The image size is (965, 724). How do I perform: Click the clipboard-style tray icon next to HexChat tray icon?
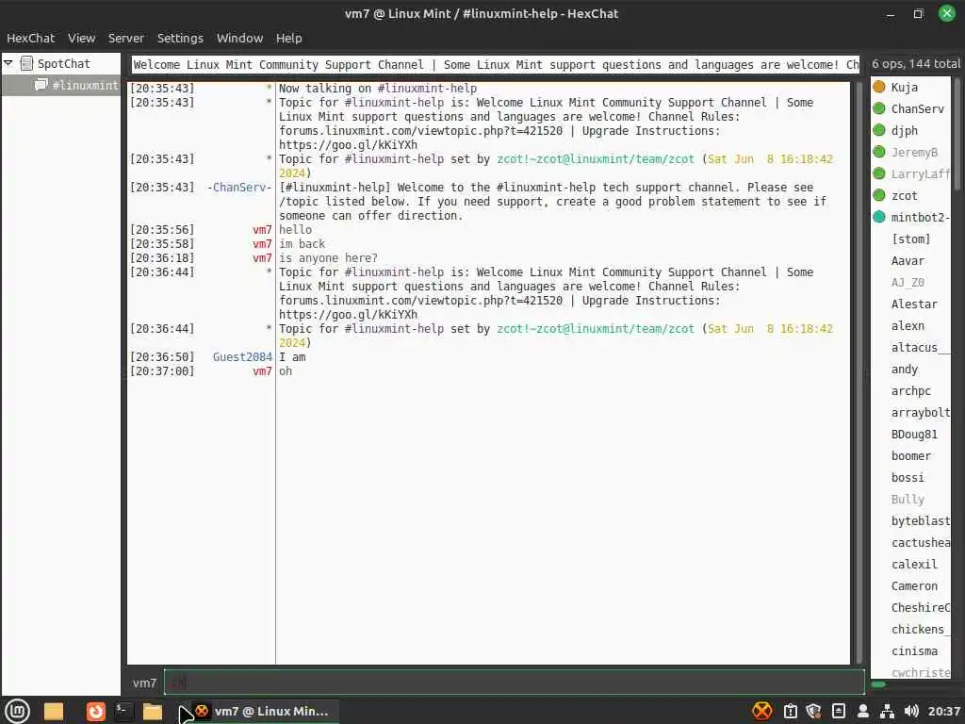[x=791, y=711]
